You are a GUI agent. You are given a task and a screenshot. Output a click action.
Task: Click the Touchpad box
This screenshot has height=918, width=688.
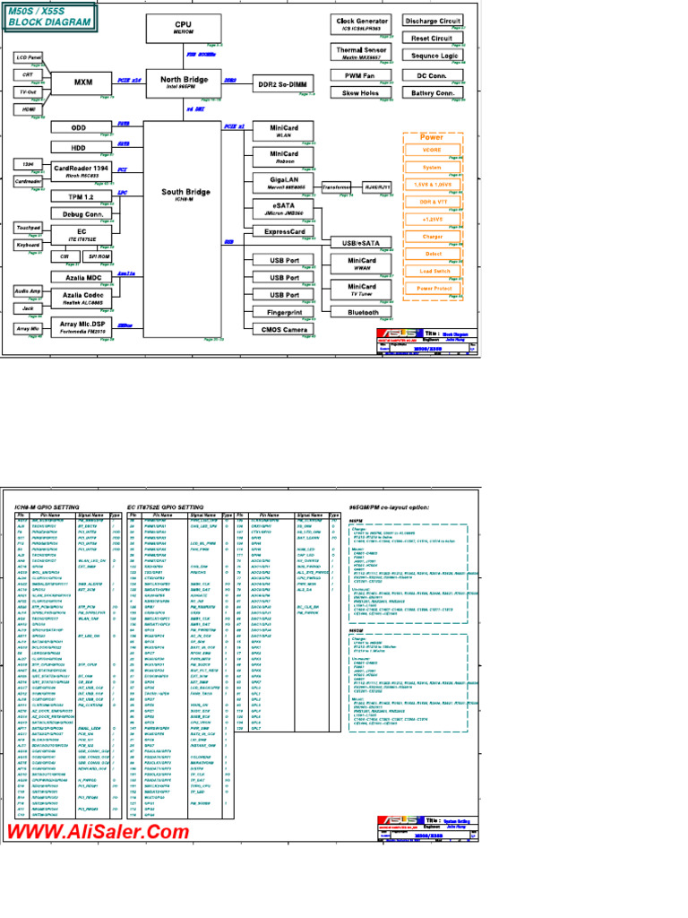pyautogui.click(x=28, y=227)
